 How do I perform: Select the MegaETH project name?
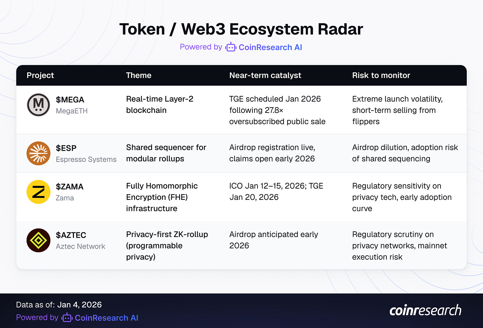click(72, 111)
